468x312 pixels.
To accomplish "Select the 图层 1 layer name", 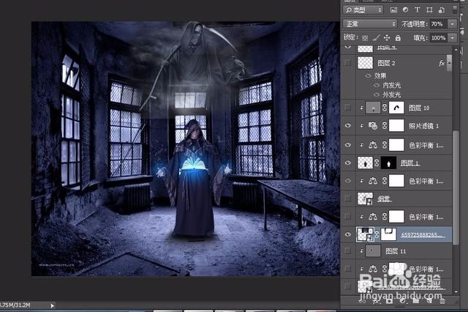I will pos(409,163).
